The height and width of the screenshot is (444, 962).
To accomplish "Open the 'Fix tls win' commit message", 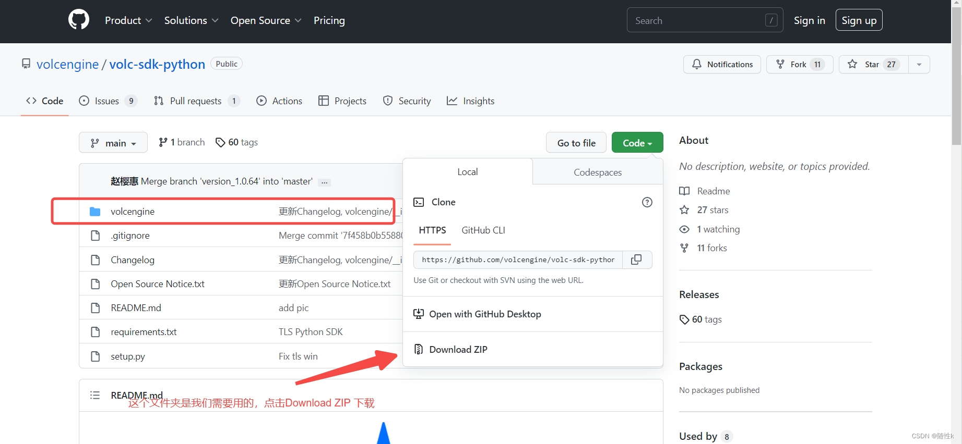I will tap(298, 356).
